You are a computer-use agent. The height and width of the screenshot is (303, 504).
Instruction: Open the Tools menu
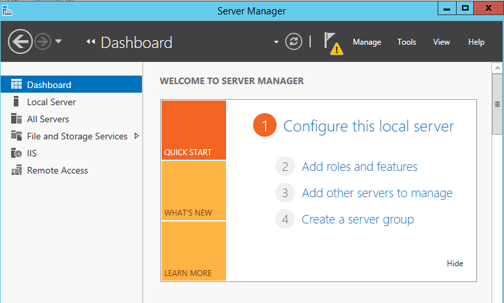click(407, 42)
